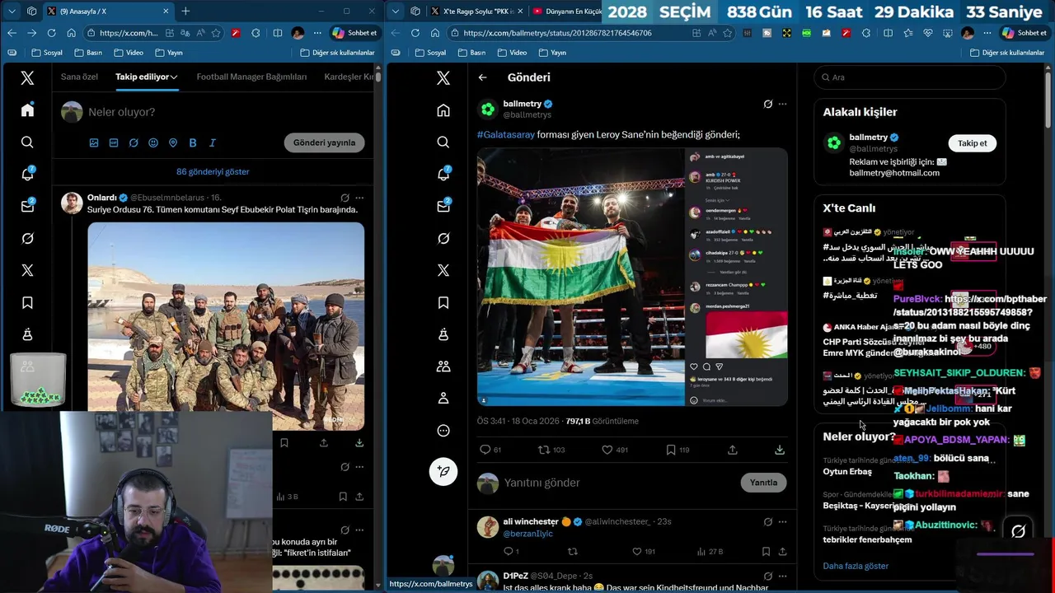Apply italic formatting in left window composer
Screen dimensions: 1055x593
(213, 142)
